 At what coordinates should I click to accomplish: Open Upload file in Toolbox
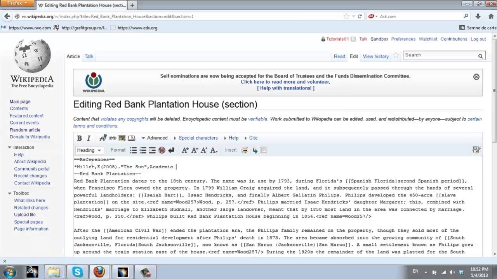pos(25,215)
